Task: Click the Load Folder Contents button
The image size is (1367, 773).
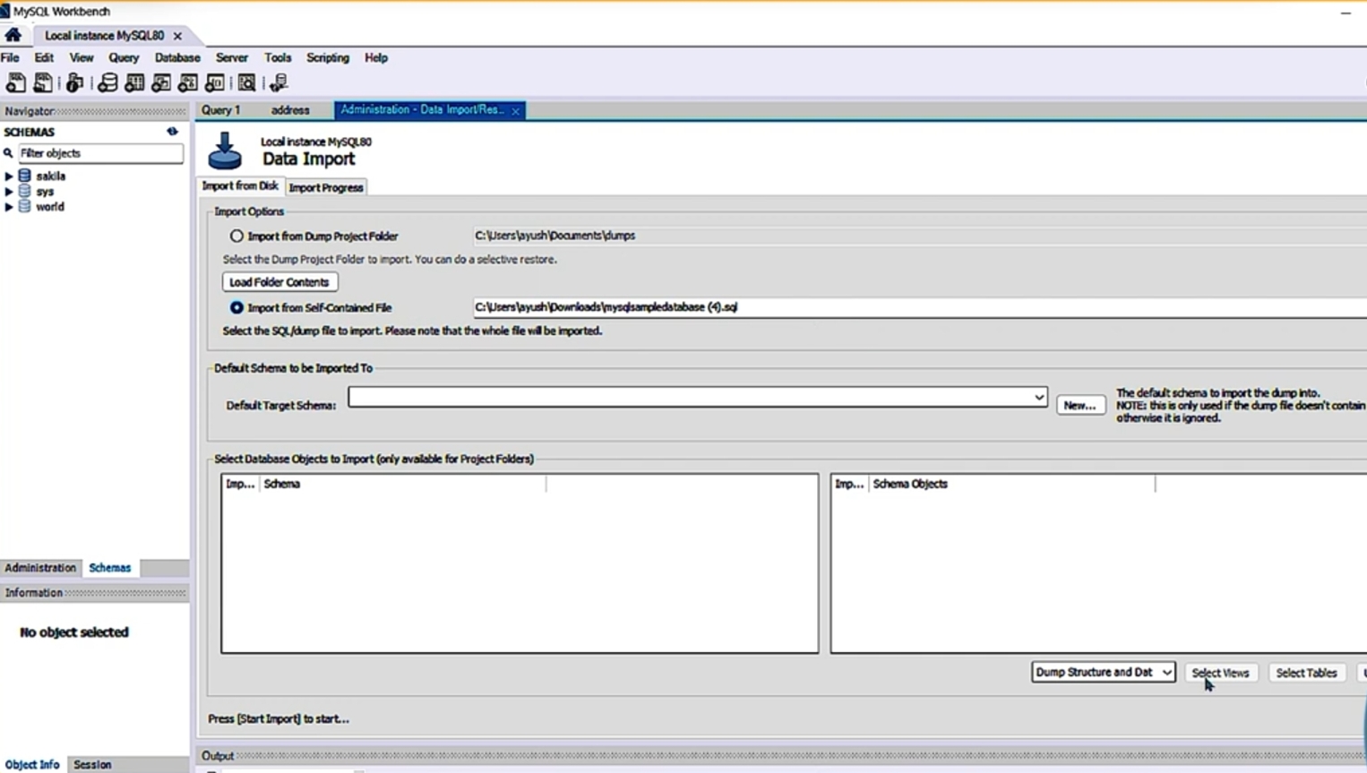Action: point(279,282)
